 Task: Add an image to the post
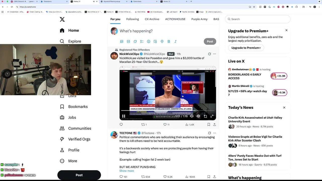(x=122, y=41)
